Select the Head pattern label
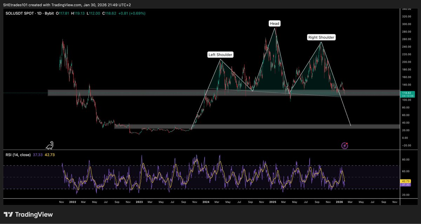The image size is (421, 224). pos(275,23)
